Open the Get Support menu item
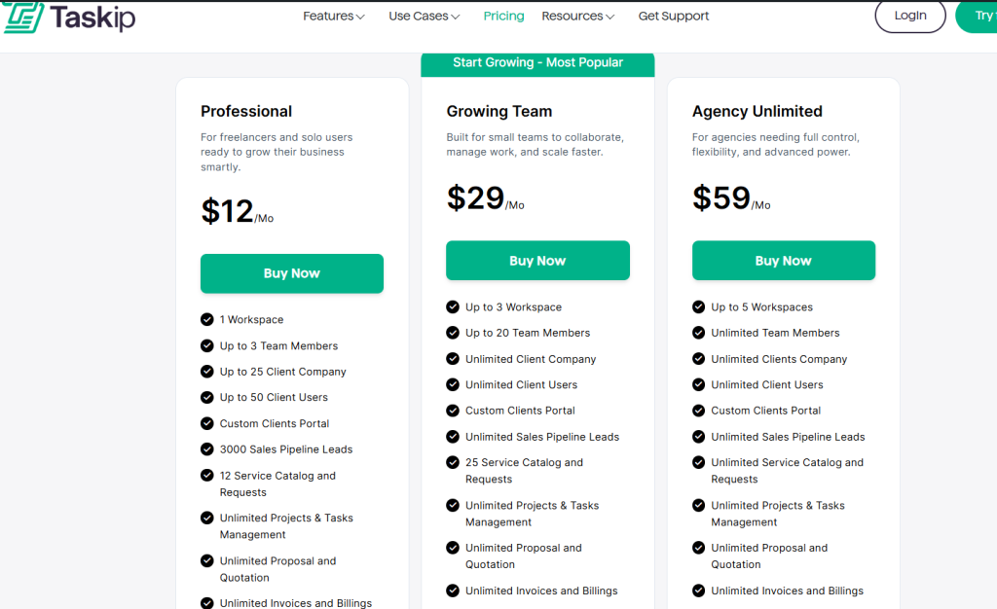This screenshot has width=997, height=609. pos(674,17)
